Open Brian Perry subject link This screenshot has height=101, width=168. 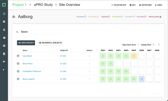(x=27, y=64)
